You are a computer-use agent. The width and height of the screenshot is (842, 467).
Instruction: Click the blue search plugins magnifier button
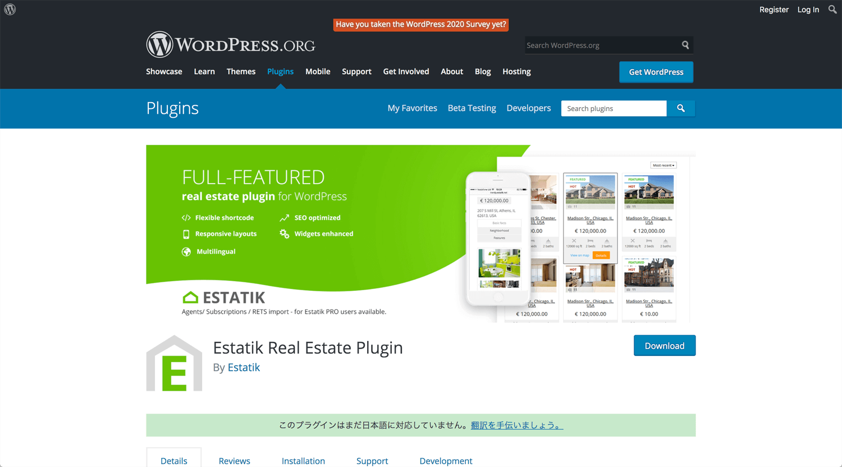(x=681, y=108)
